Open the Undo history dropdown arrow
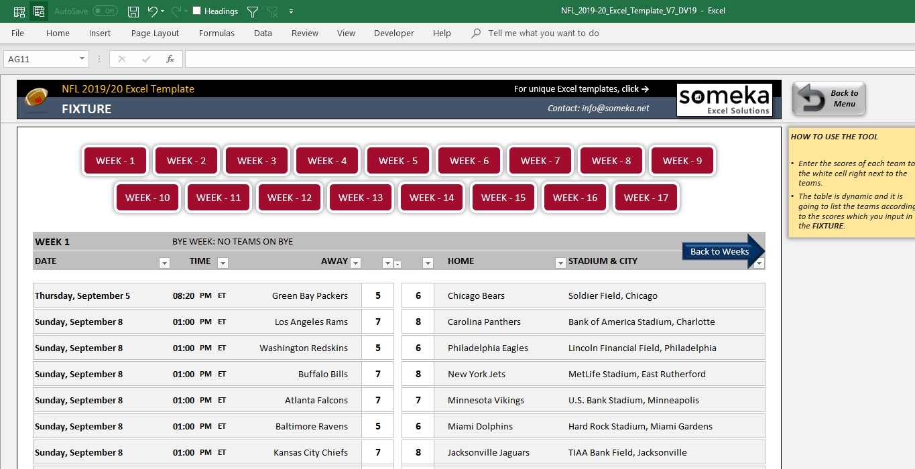The width and height of the screenshot is (915, 469). tap(163, 11)
